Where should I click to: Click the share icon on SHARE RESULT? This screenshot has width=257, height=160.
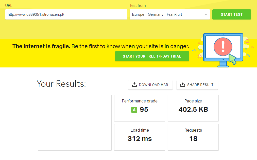click(x=182, y=85)
